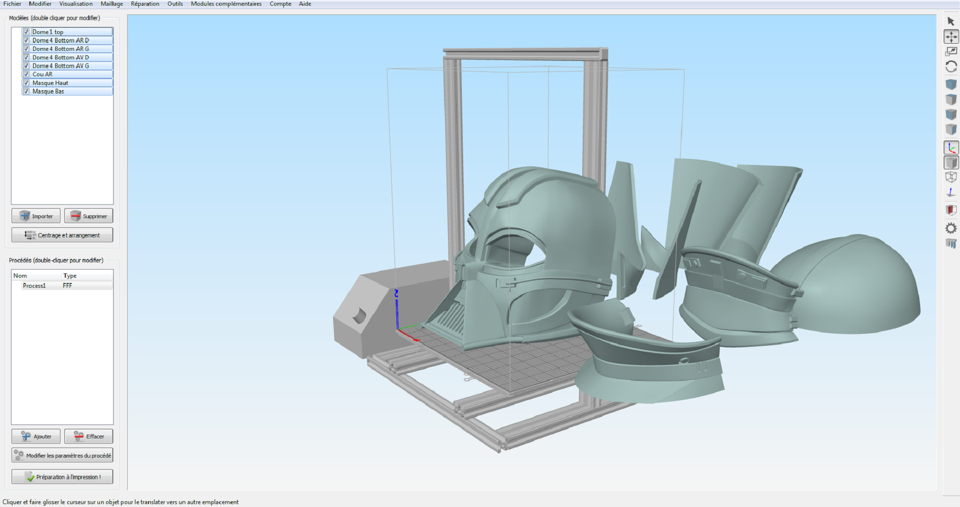Toggle the coordinate axes display icon

[x=951, y=148]
